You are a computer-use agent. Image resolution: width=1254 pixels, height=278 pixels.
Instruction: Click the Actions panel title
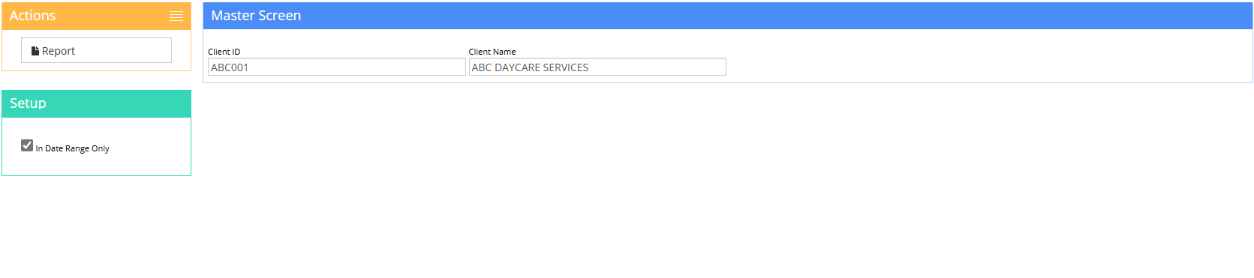click(32, 16)
